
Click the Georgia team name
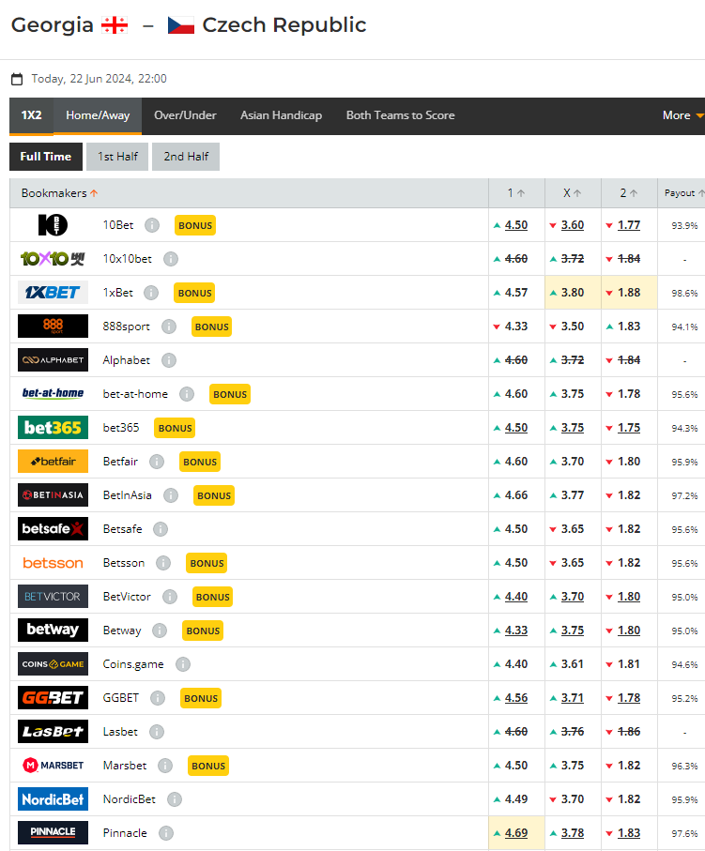pyautogui.click(x=53, y=25)
